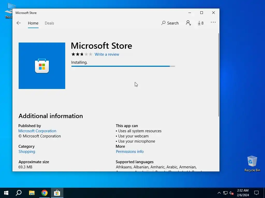Screen dimensions: 265x198
Task: Click 'Use your microphone' text
Action: coord(137,141)
